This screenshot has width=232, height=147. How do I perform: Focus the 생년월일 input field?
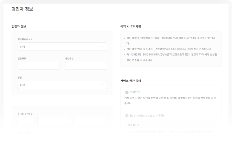point(86,66)
